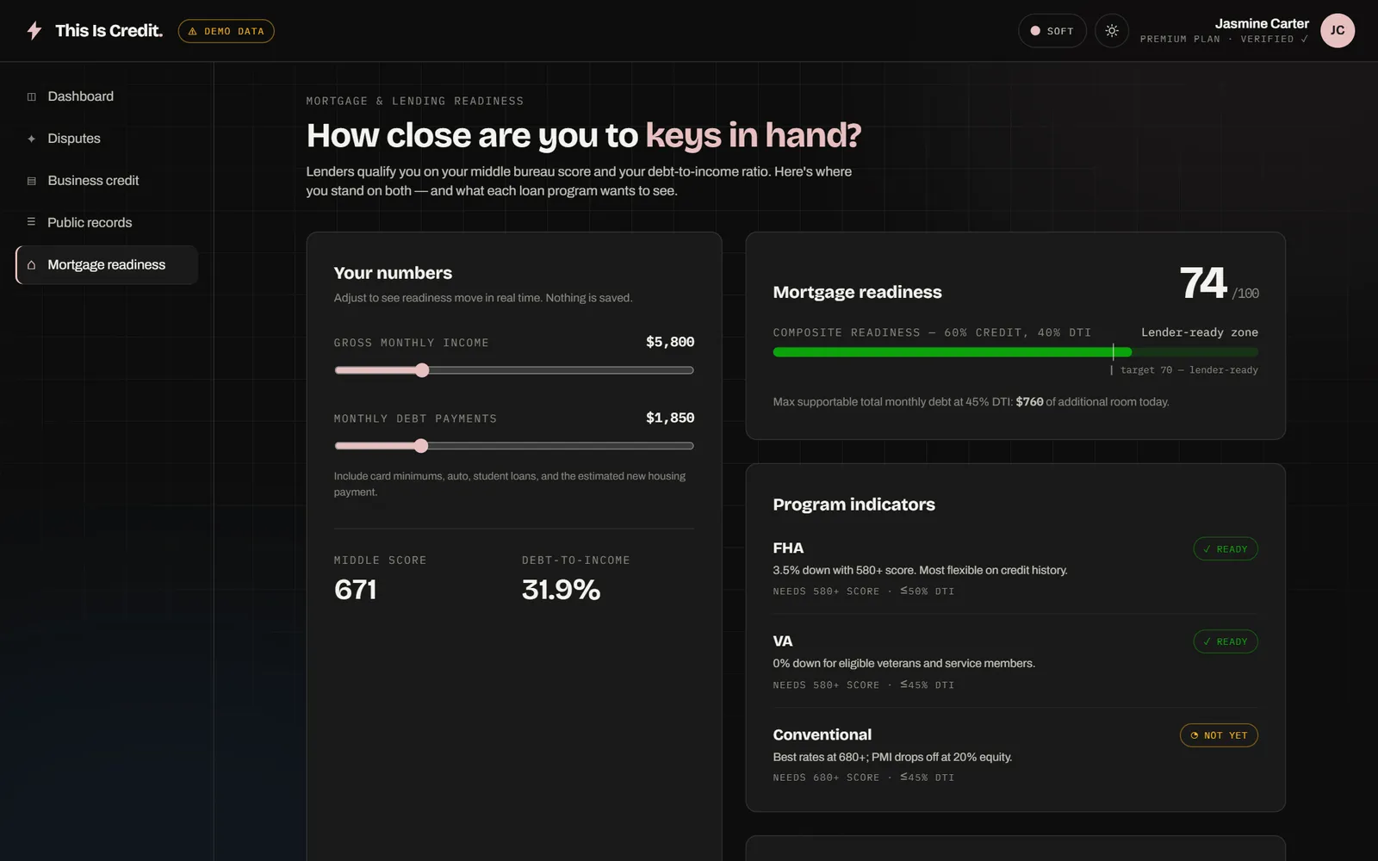The height and width of the screenshot is (861, 1378).
Task: Click the Mortgage readiness house icon
Action: click(x=32, y=264)
